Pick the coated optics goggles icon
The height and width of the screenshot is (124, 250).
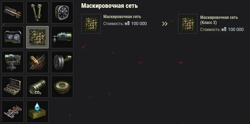pos(13,37)
